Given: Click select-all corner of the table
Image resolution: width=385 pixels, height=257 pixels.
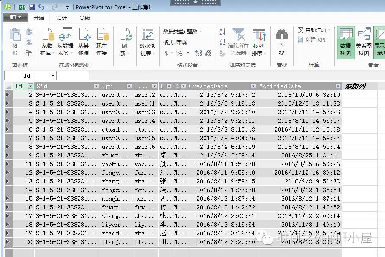Looking at the screenshot, I should coord(9,86).
